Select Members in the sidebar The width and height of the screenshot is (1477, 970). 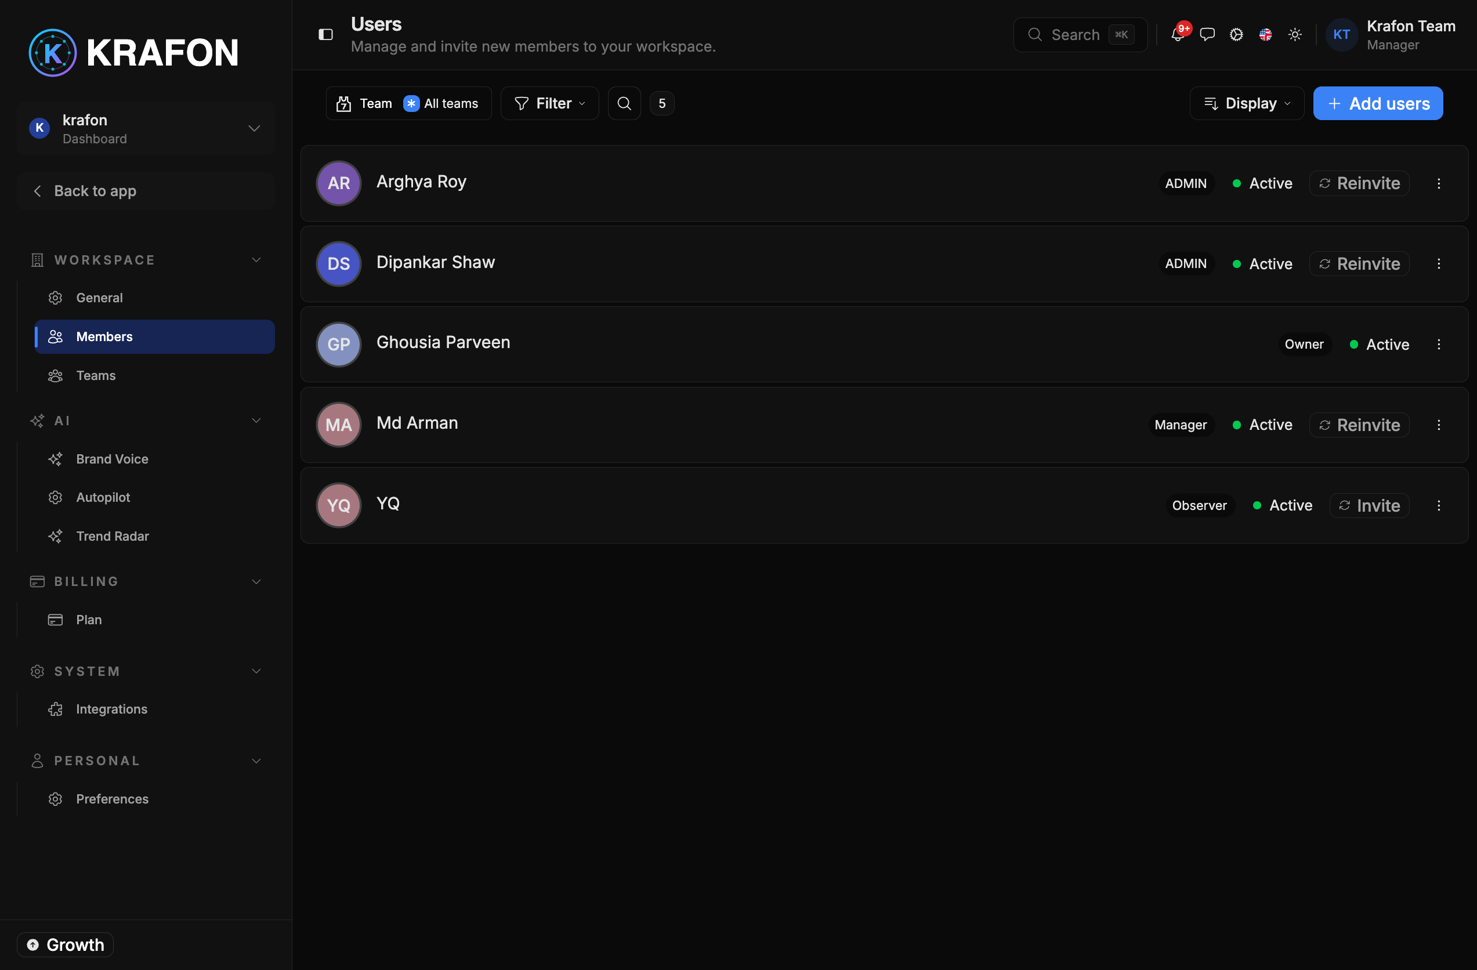pos(154,336)
